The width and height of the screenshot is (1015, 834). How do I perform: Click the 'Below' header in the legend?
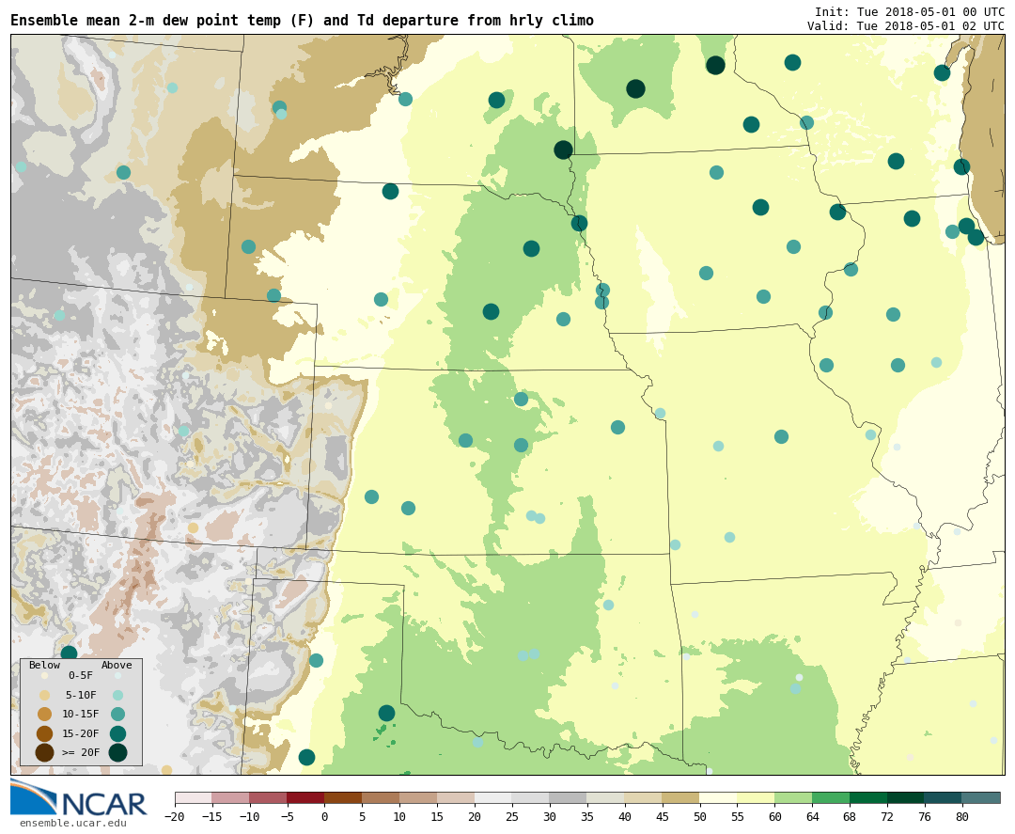[x=45, y=665]
